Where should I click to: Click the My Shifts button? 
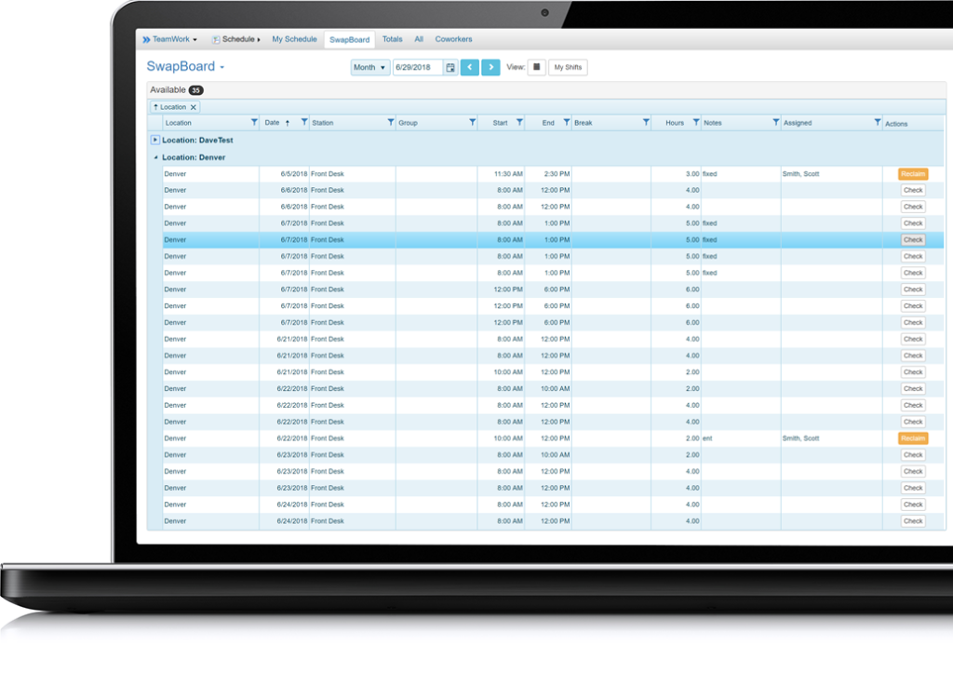(x=568, y=67)
